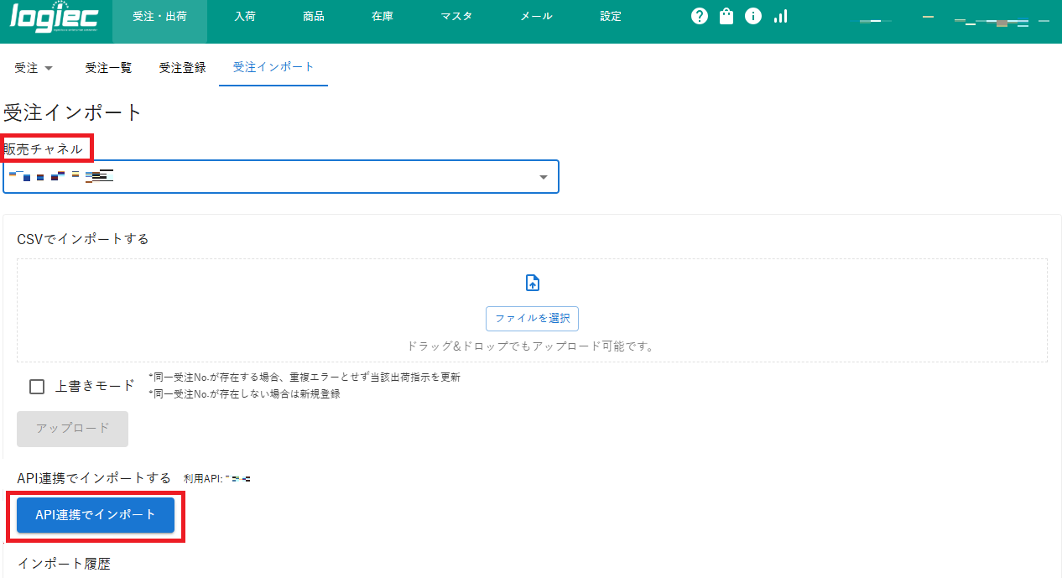Click the info icon in the top bar

pyautogui.click(x=752, y=15)
